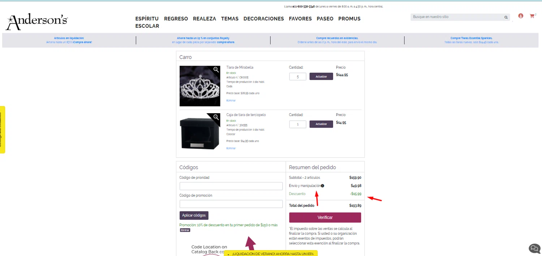542x256 pixels.
Task: Focus the site search box
Action: click(457, 17)
